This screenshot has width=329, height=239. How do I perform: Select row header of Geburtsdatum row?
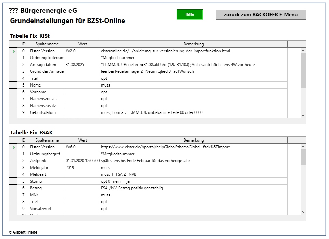[13, 112]
